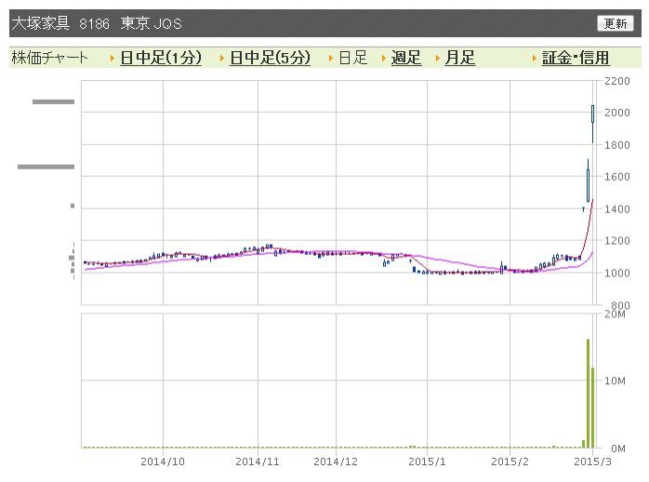The height and width of the screenshot is (482, 649).
Task: Click the 2014/10 date axis label
Action: tap(163, 462)
